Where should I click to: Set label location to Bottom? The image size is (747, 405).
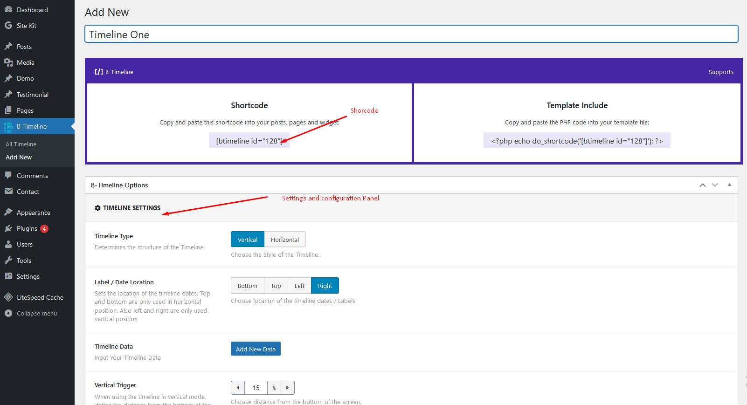tap(248, 286)
